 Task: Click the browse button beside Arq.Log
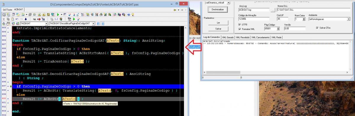[273, 10]
